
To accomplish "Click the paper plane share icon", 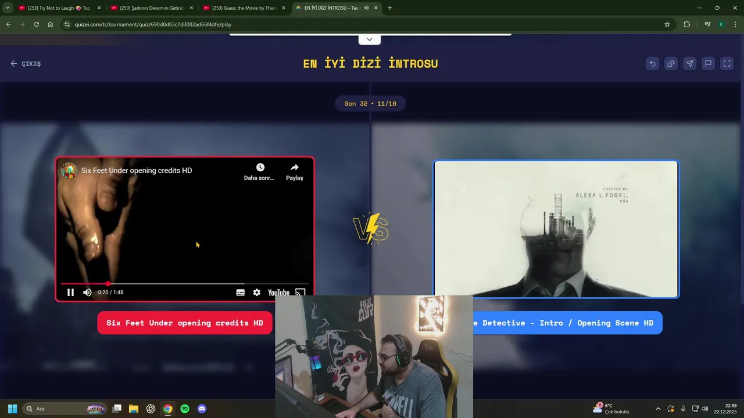I will (x=689, y=64).
